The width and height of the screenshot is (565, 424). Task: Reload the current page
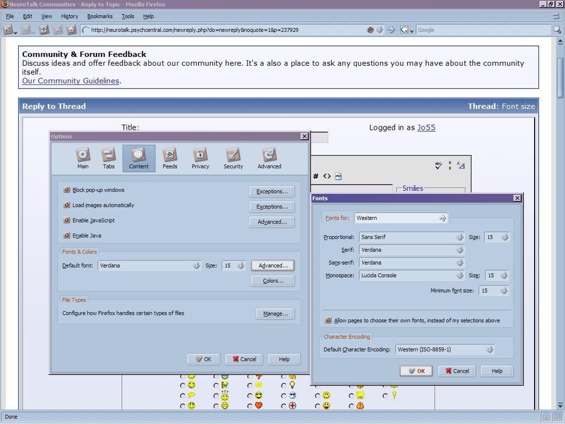(x=44, y=30)
